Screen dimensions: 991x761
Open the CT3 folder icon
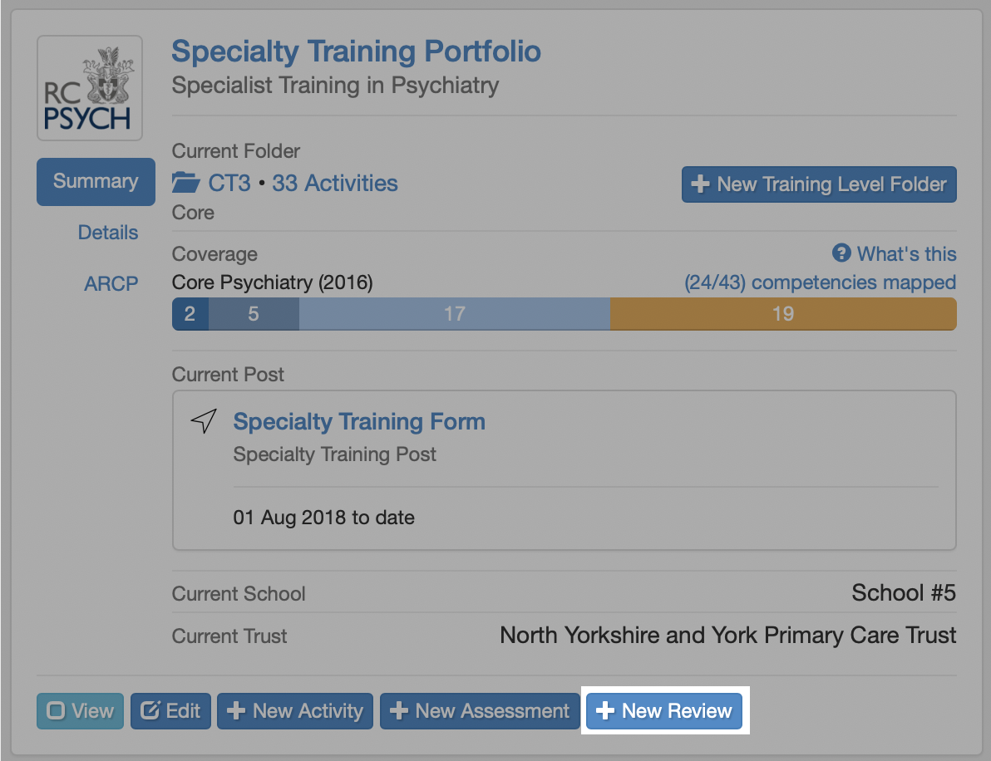click(x=186, y=183)
